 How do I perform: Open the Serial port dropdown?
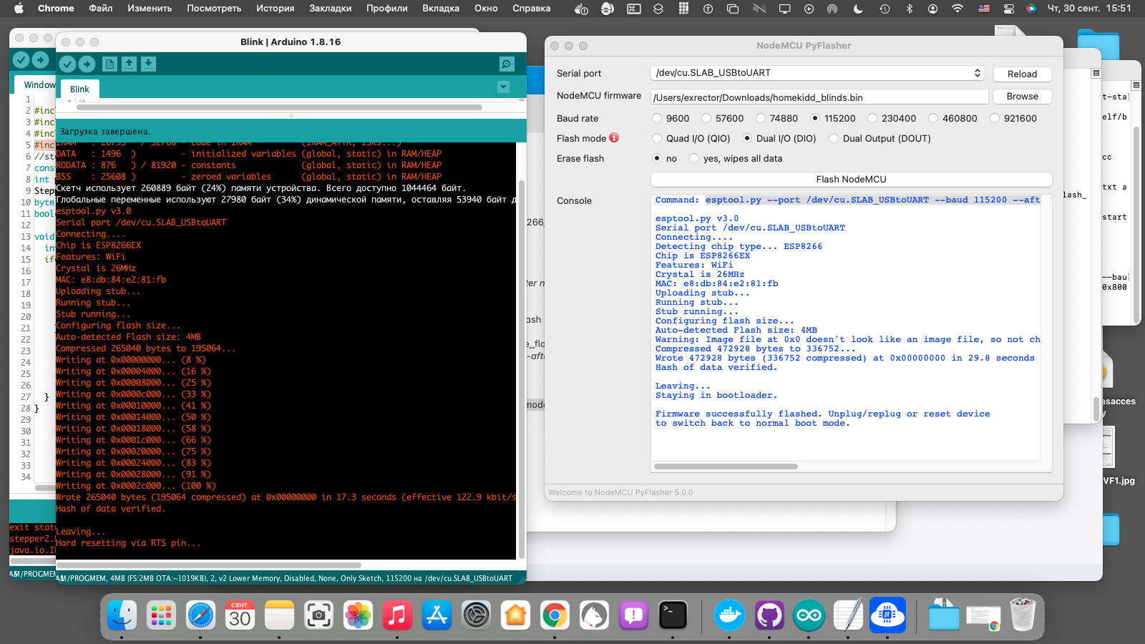pos(817,73)
